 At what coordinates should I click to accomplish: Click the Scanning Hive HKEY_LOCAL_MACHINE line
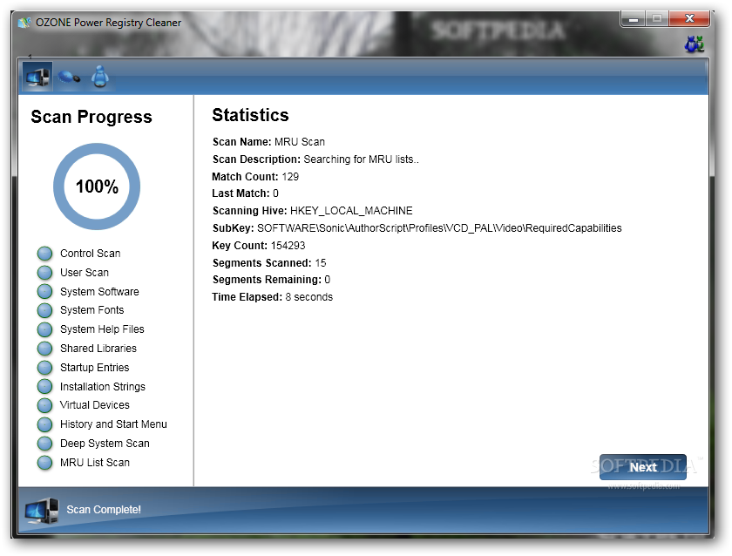tap(312, 211)
